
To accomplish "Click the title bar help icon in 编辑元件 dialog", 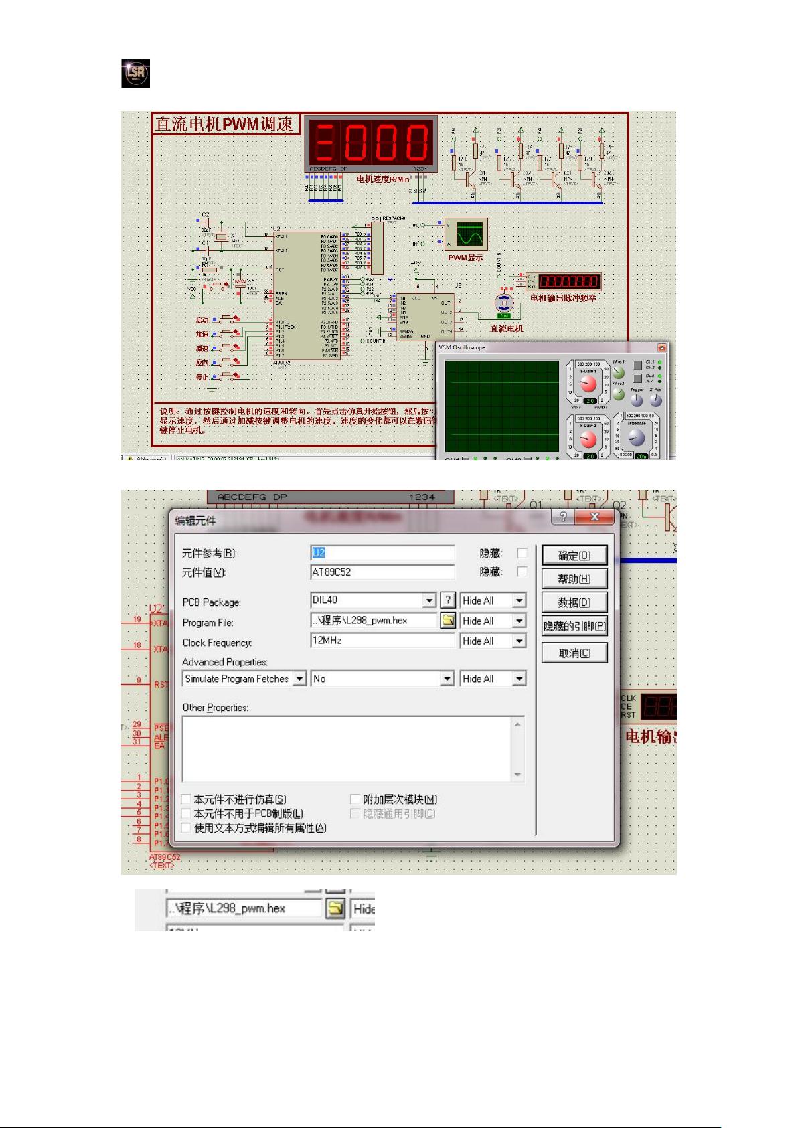I will [x=562, y=517].
